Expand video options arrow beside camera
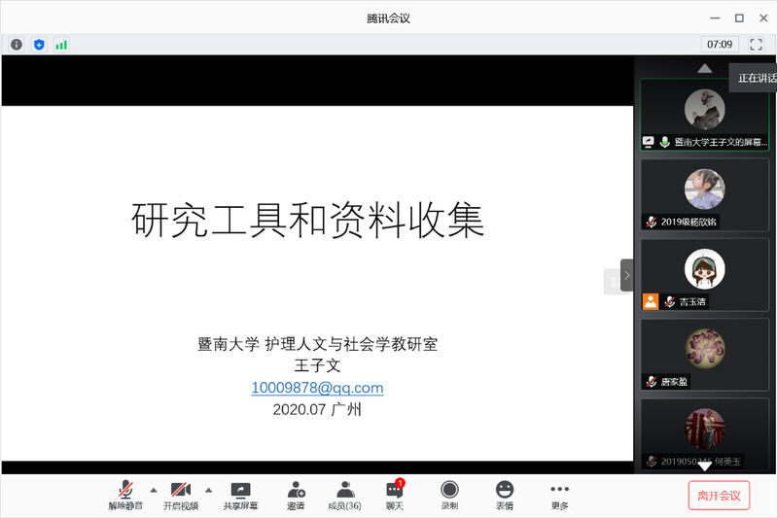This screenshot has height=518, width=777. [x=208, y=490]
